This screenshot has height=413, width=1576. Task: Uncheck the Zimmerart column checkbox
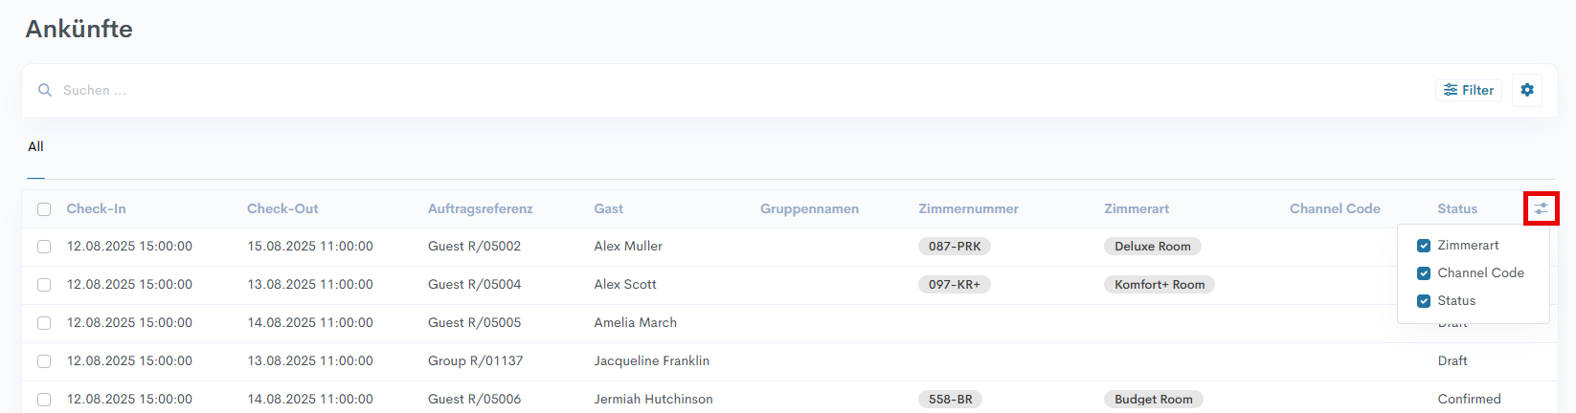click(1424, 246)
